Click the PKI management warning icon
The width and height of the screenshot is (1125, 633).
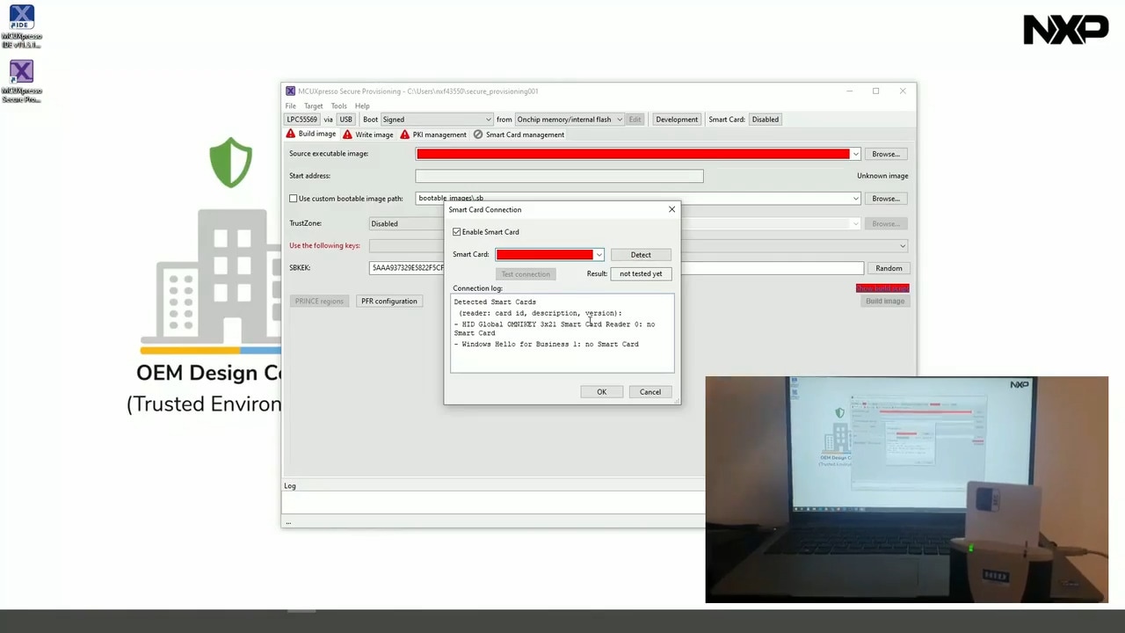[x=405, y=135]
